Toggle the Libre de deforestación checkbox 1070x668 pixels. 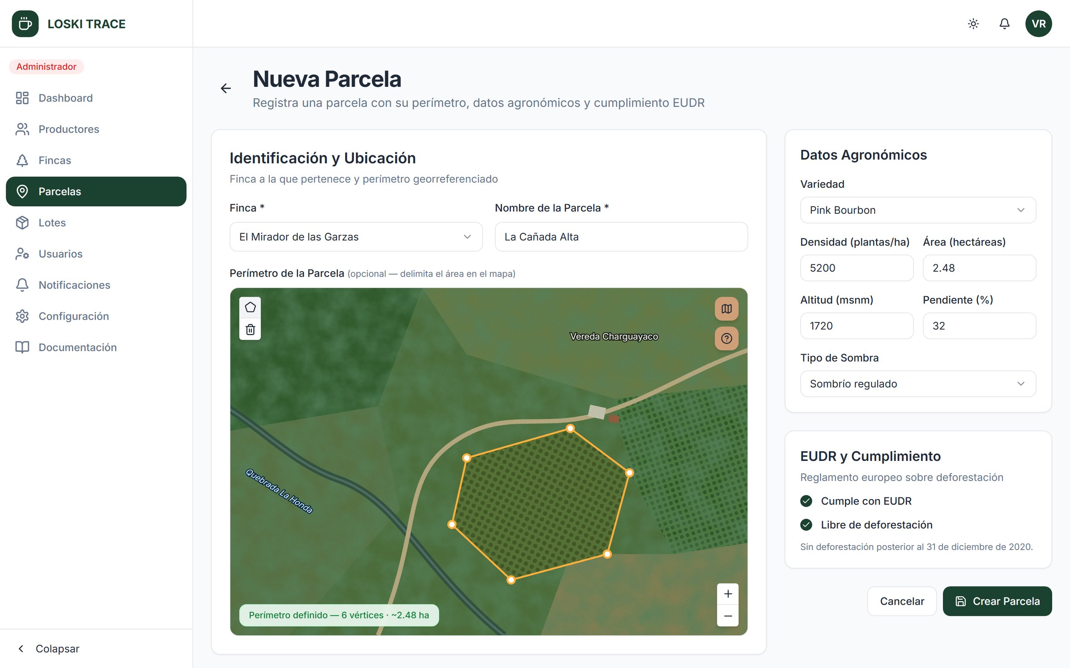tap(806, 525)
